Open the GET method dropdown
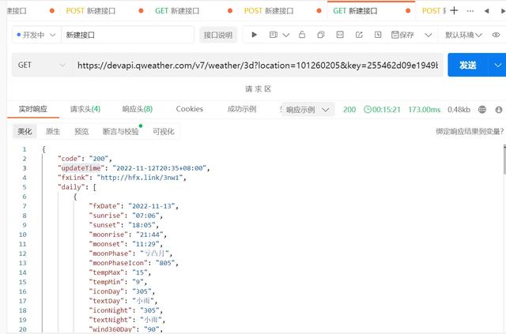Viewport: 506px width, 334px height. point(40,66)
